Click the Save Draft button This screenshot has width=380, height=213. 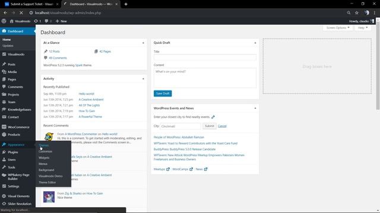[163, 93]
